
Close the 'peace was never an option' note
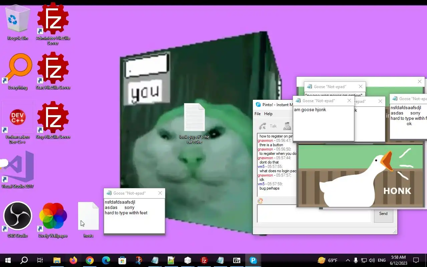(x=361, y=87)
